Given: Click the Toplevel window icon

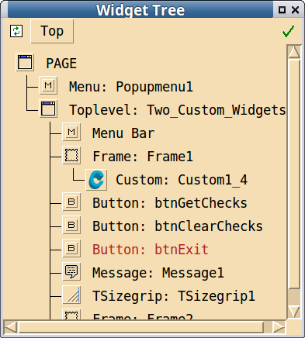Looking at the screenshot, I should pyautogui.click(x=48, y=109).
